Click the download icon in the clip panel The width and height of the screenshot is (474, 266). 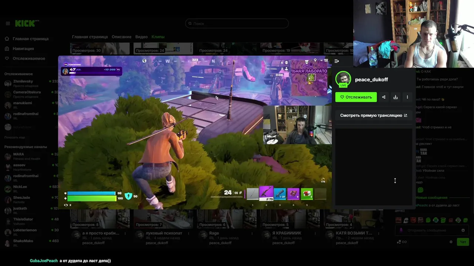(x=395, y=97)
